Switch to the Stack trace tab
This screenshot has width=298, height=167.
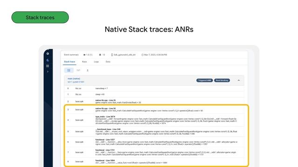pos(69,62)
